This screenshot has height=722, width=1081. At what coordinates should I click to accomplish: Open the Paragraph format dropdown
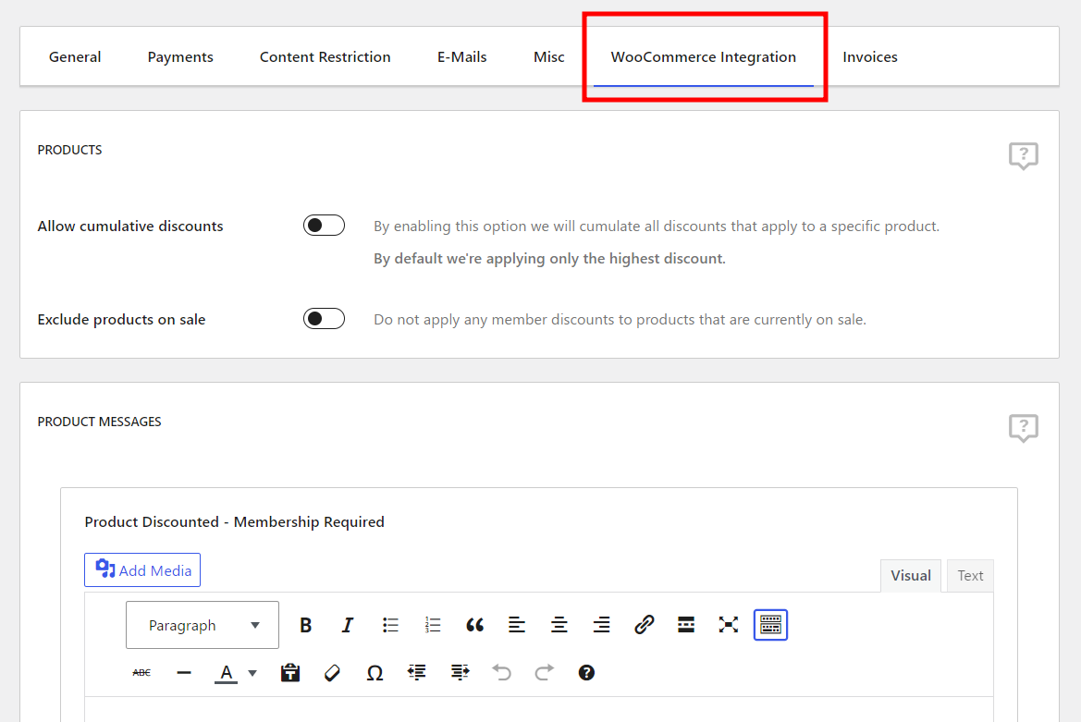[203, 626]
